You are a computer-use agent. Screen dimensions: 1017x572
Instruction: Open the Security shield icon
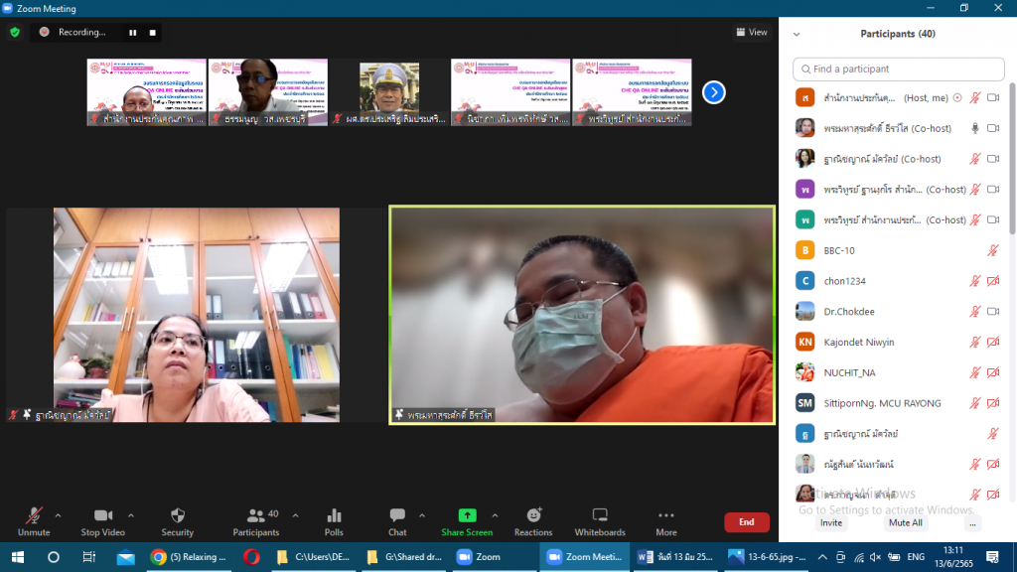[x=178, y=515]
